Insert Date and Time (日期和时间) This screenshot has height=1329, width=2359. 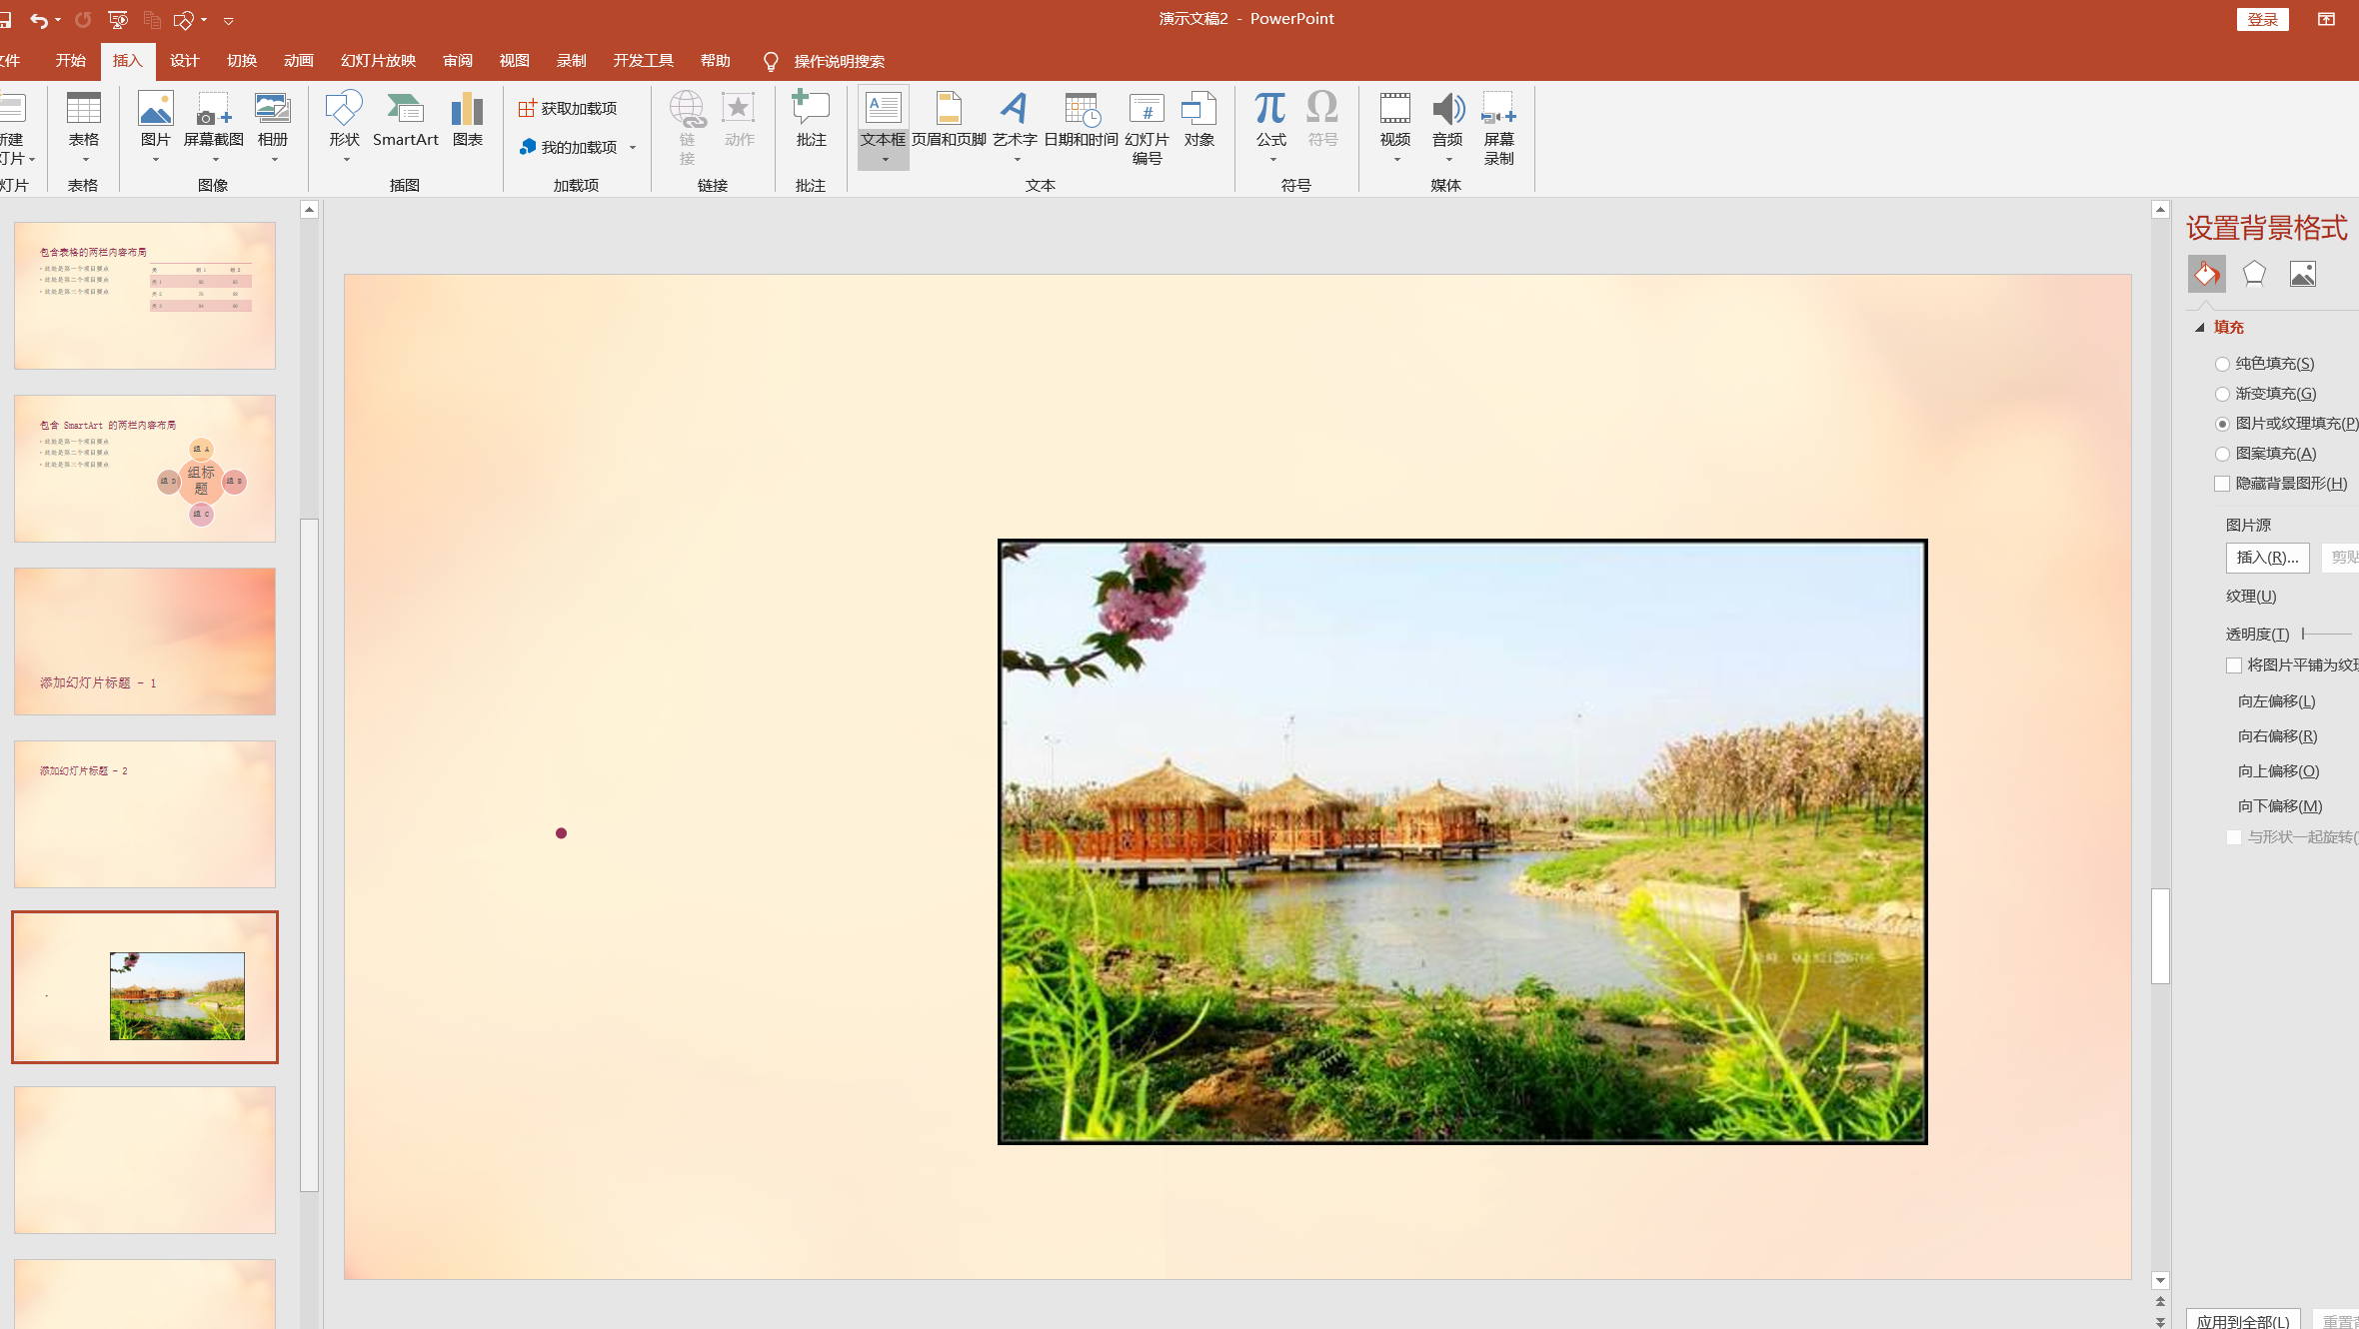[1081, 119]
